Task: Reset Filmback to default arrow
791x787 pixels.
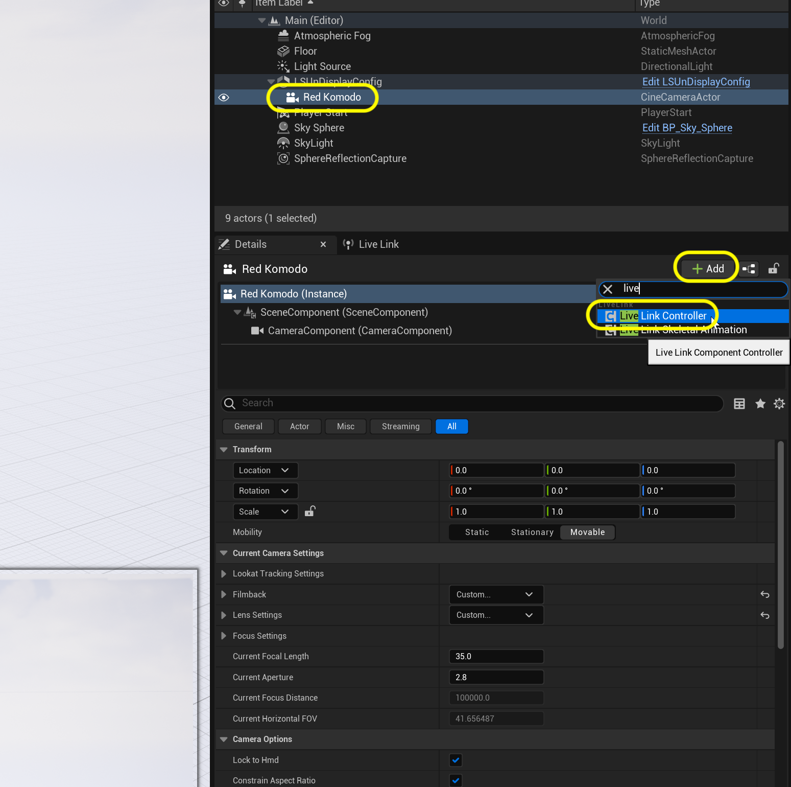Action: point(765,594)
